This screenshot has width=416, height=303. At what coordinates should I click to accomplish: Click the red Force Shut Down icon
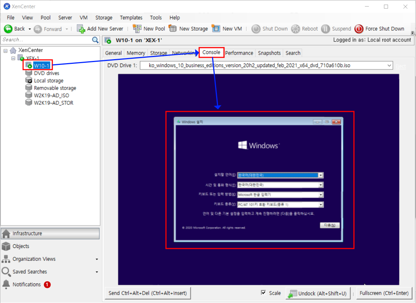coord(359,28)
